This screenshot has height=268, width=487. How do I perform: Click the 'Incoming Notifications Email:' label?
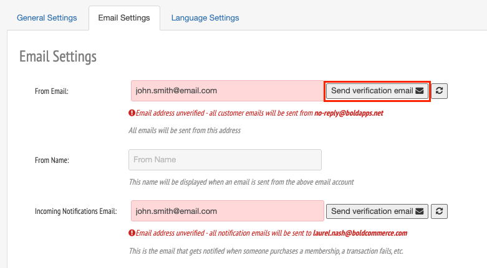[x=76, y=211]
